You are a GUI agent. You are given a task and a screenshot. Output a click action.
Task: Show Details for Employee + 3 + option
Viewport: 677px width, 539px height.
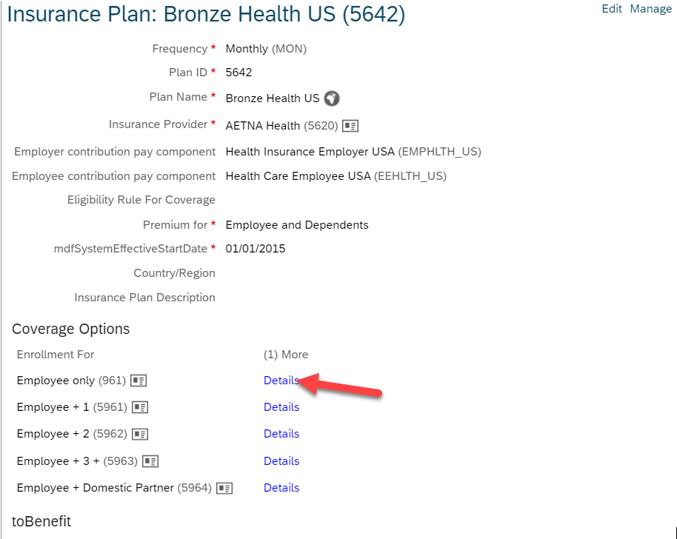281,461
